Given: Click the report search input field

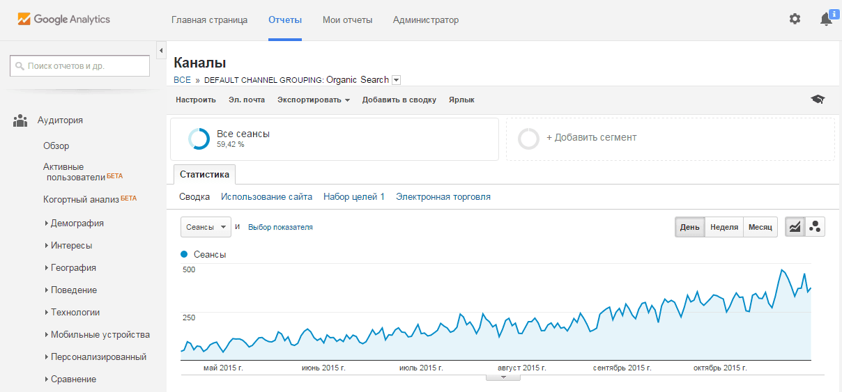Looking at the screenshot, I should [79, 66].
